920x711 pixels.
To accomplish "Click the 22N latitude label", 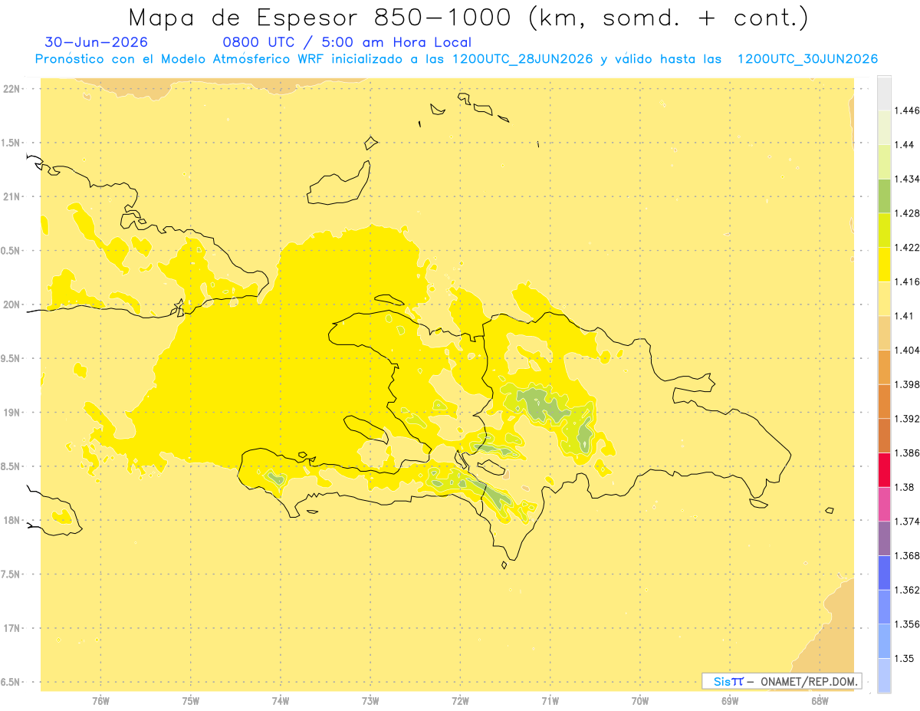I will (x=12, y=88).
